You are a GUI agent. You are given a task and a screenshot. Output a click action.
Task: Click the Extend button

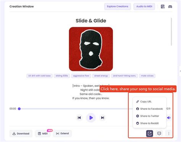click(62, 134)
